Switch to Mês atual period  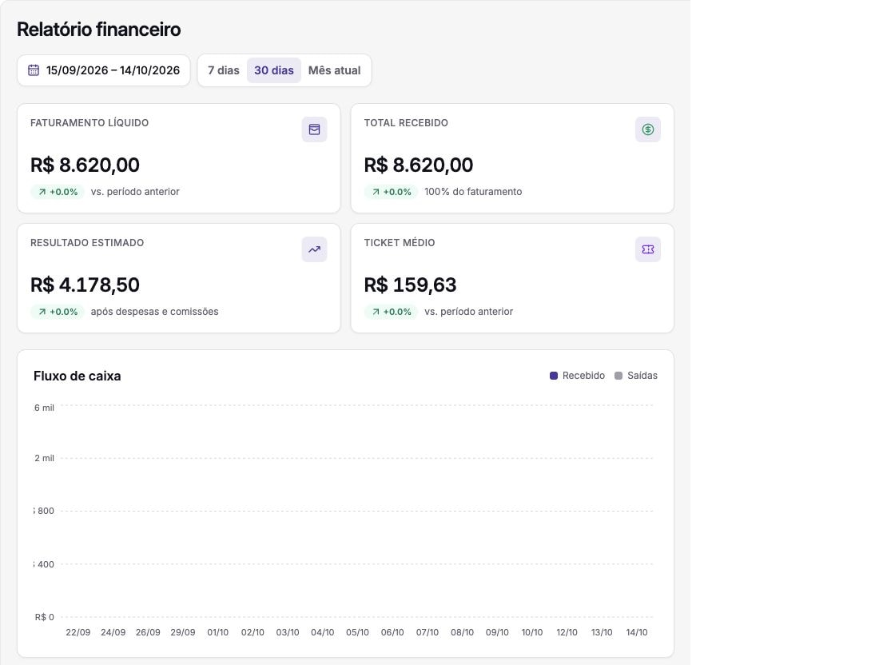coord(334,70)
